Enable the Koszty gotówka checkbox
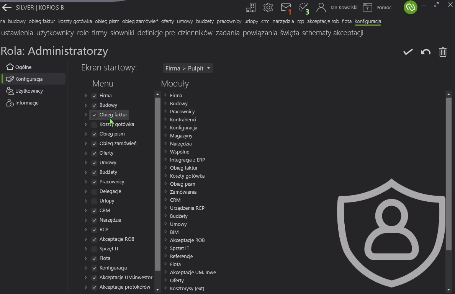Screen dimensions: 455x294 [x=94, y=124]
